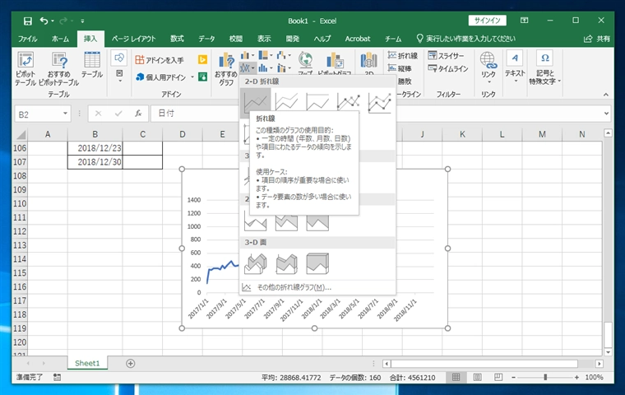Open the ホーム ribbon tab
This screenshot has height=395, width=625.
tap(60, 39)
